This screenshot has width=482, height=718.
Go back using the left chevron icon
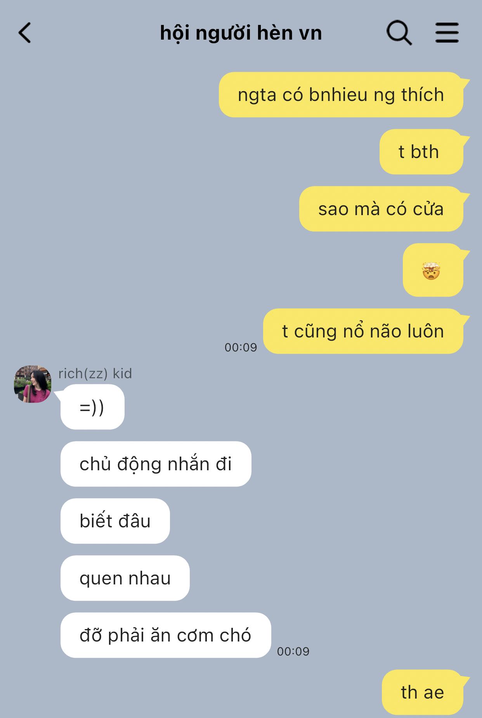click(x=24, y=33)
